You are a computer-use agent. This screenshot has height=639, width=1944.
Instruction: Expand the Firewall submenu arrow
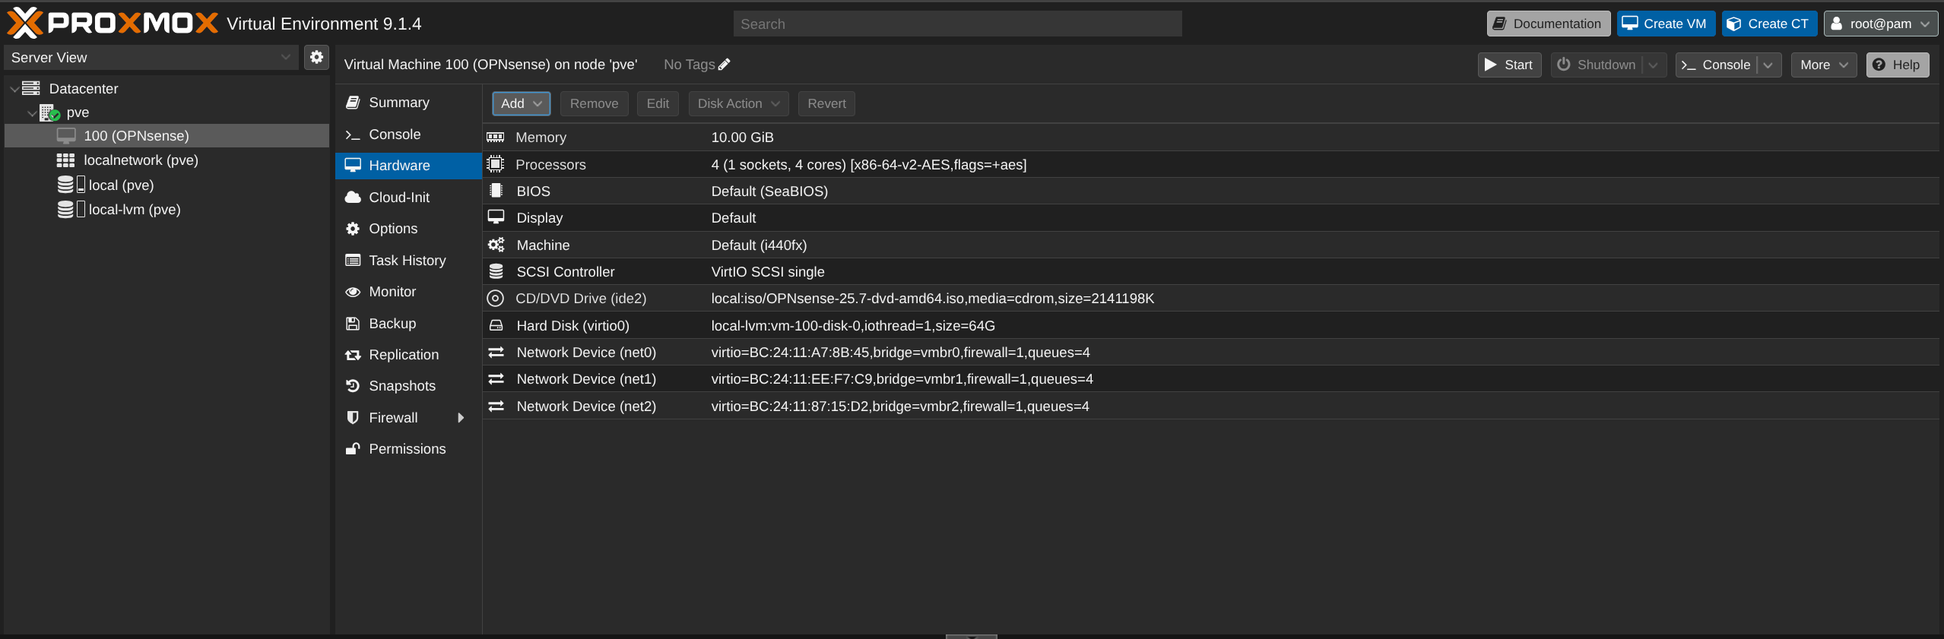coord(461,418)
